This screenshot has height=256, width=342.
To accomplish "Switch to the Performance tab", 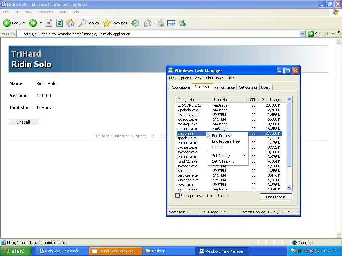I will coord(224,87).
